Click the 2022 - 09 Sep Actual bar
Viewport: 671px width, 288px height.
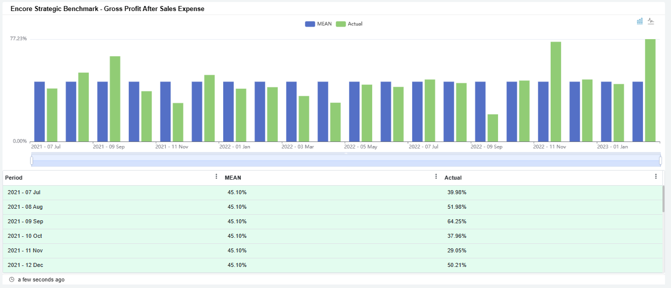[x=492, y=128]
